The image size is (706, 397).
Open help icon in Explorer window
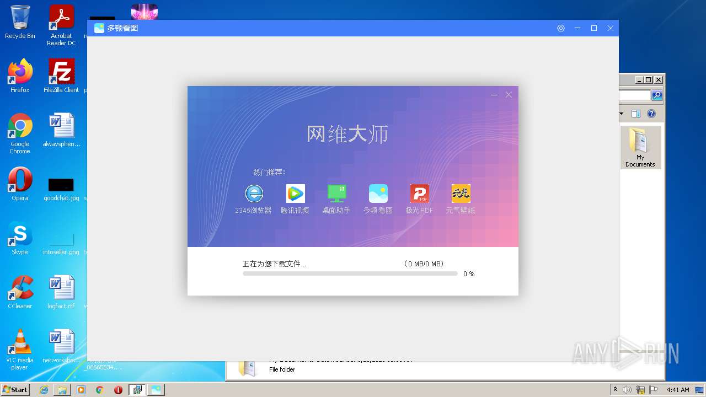click(x=651, y=114)
